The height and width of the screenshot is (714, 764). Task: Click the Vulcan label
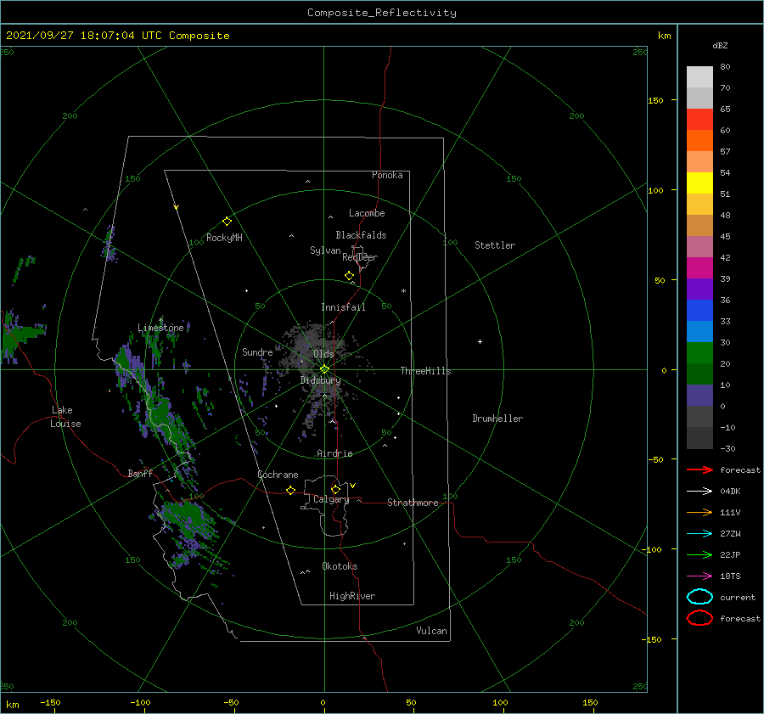[432, 631]
